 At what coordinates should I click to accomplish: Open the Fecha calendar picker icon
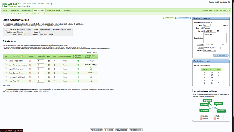pos(218,31)
